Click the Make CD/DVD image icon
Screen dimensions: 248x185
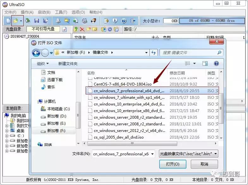pos(58,21)
